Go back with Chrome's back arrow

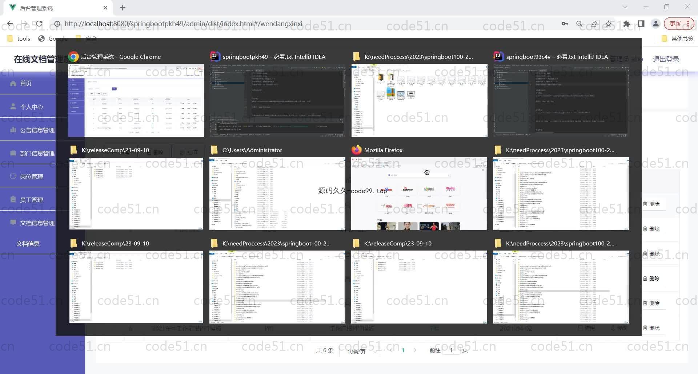click(x=10, y=24)
